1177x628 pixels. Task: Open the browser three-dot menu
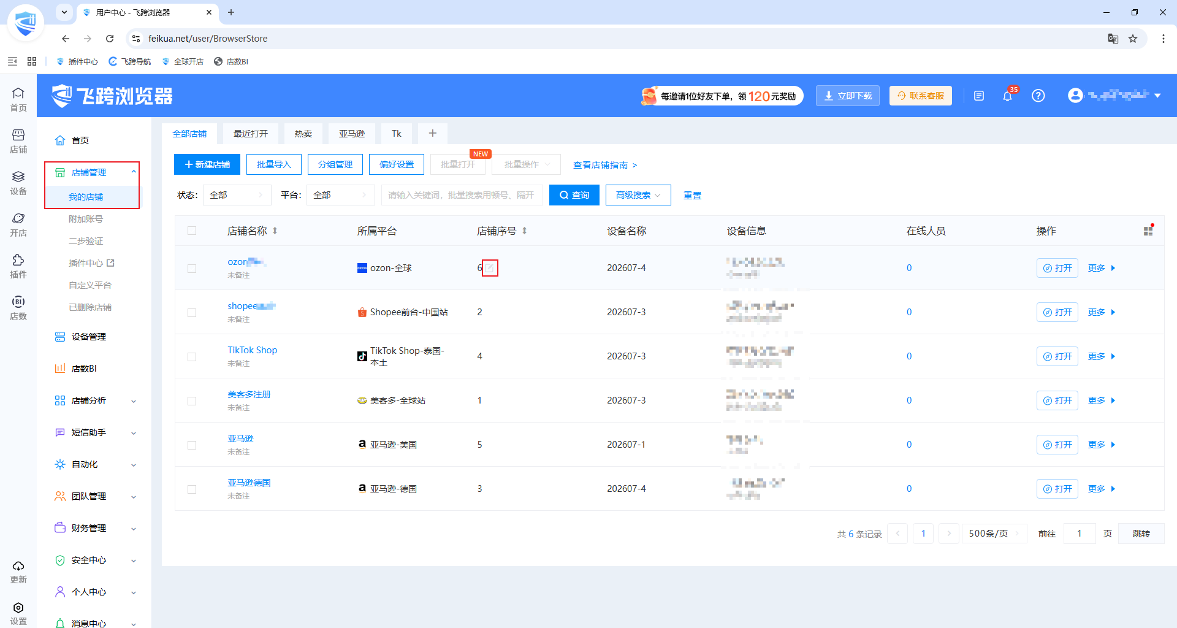(1163, 39)
